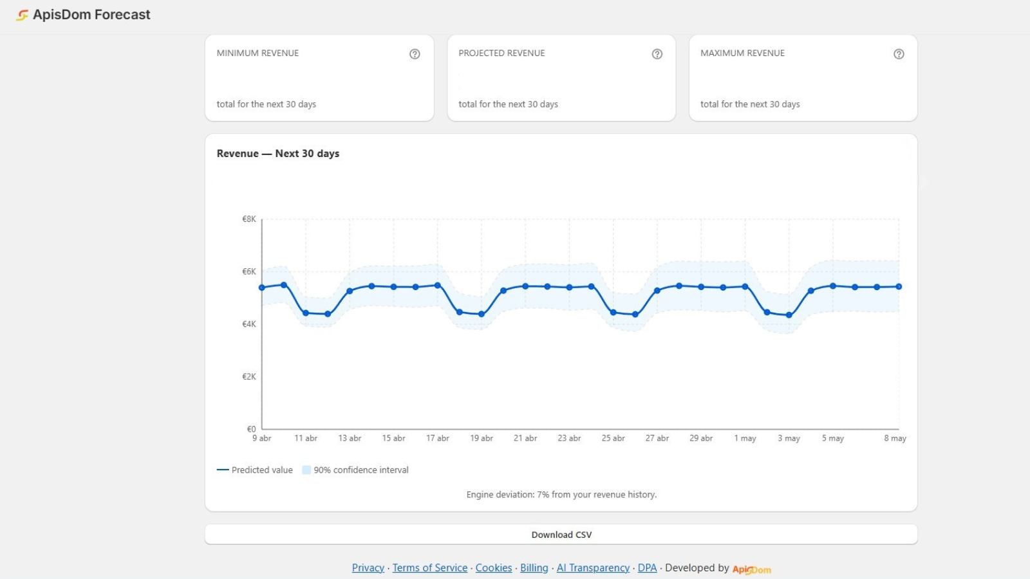Click the Minimum Revenue card
Image resolution: width=1030 pixels, height=579 pixels.
tap(319, 78)
